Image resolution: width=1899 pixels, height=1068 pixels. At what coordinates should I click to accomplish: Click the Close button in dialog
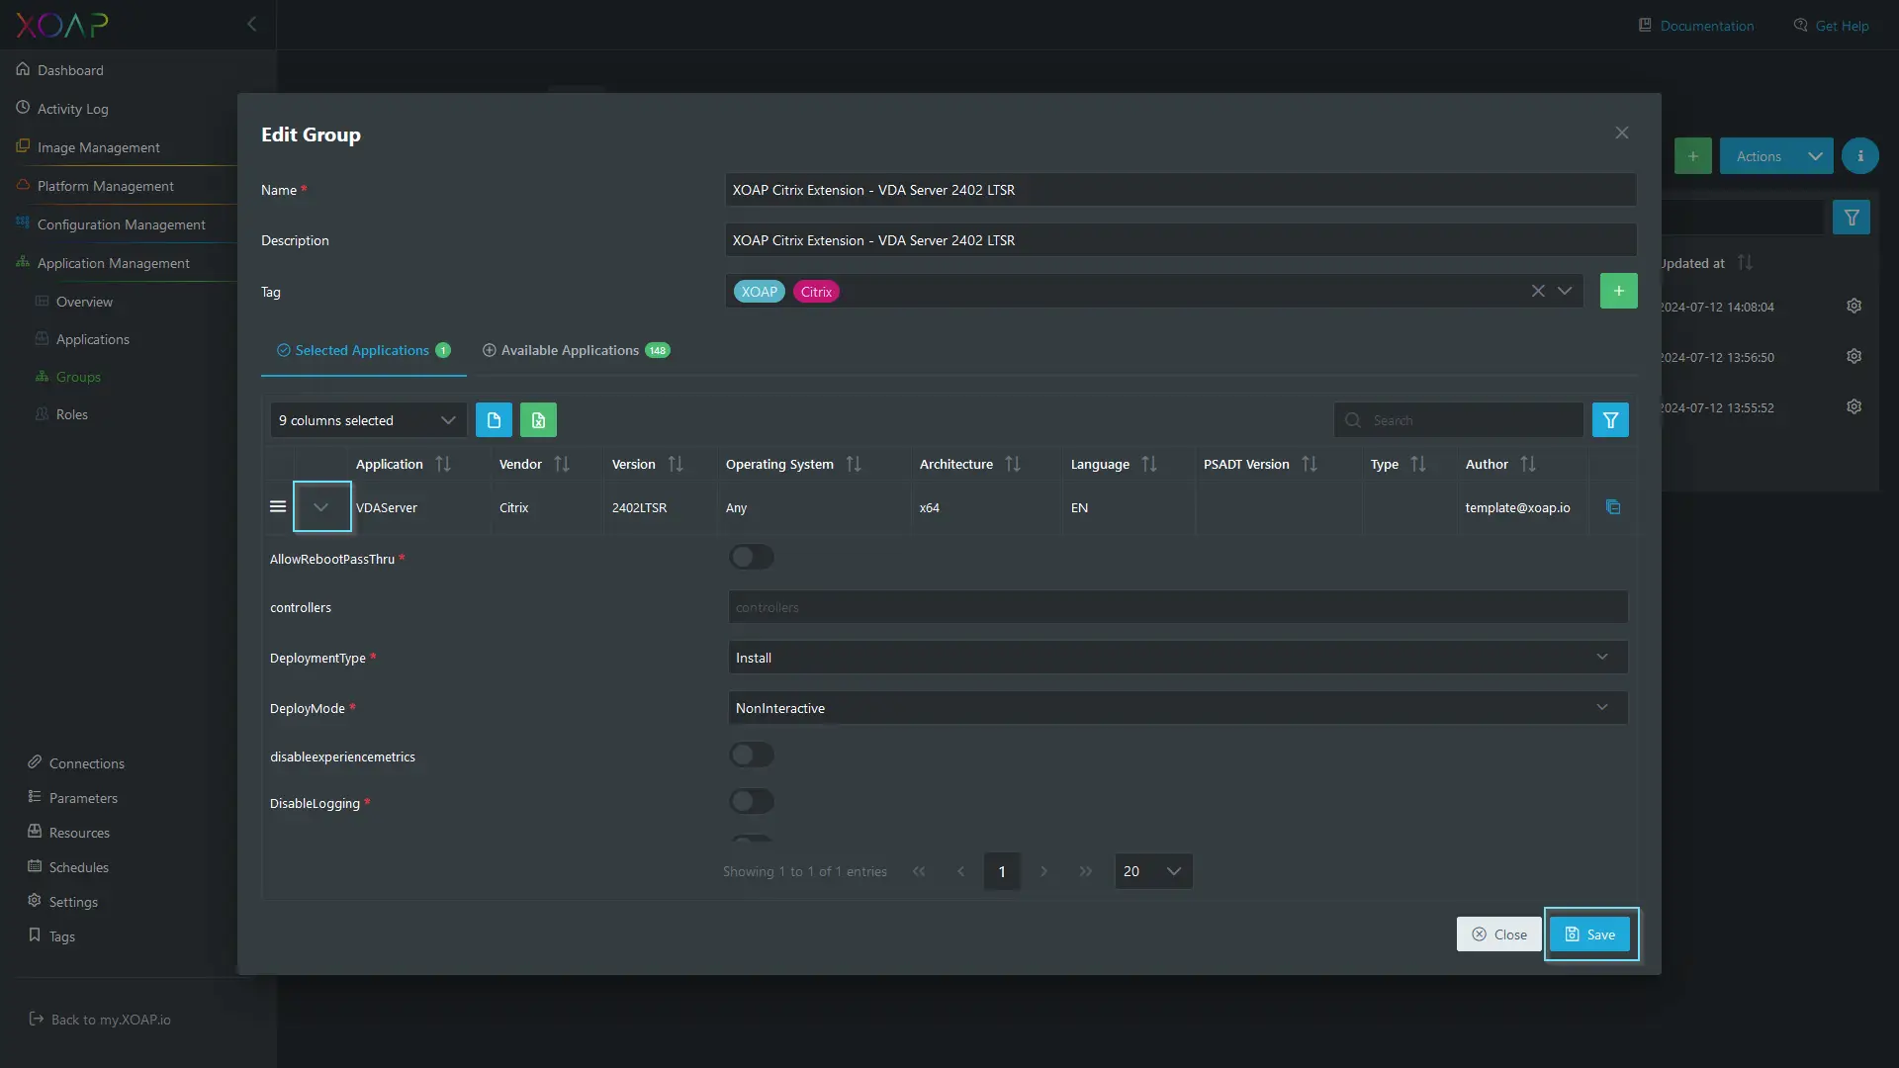[x=1498, y=934]
